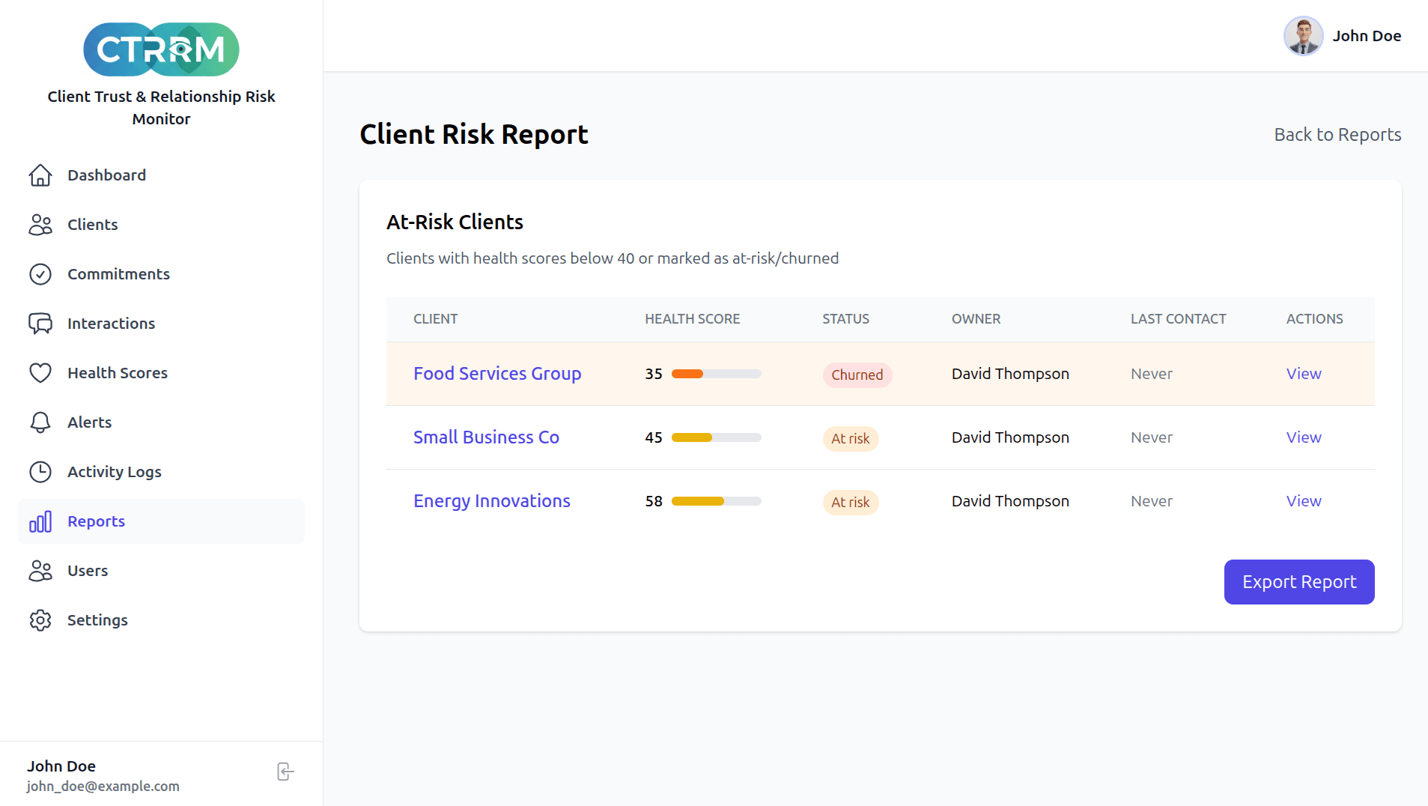
Task: Click the Interactions chat bubble icon
Action: point(40,324)
